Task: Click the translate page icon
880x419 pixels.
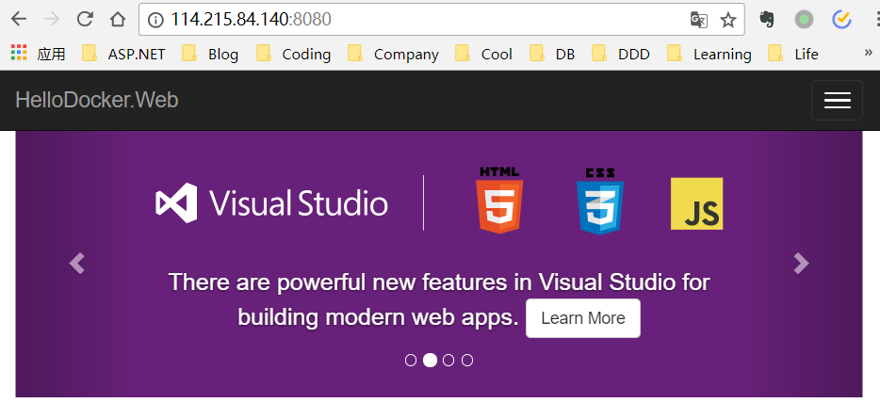Action: pyautogui.click(x=698, y=20)
